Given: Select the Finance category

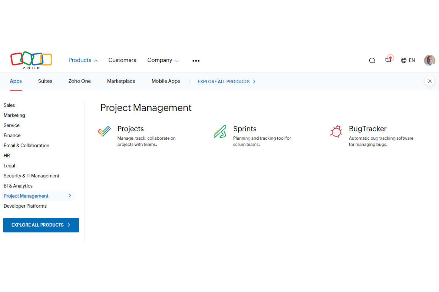Looking at the screenshot, I should 12,135.
